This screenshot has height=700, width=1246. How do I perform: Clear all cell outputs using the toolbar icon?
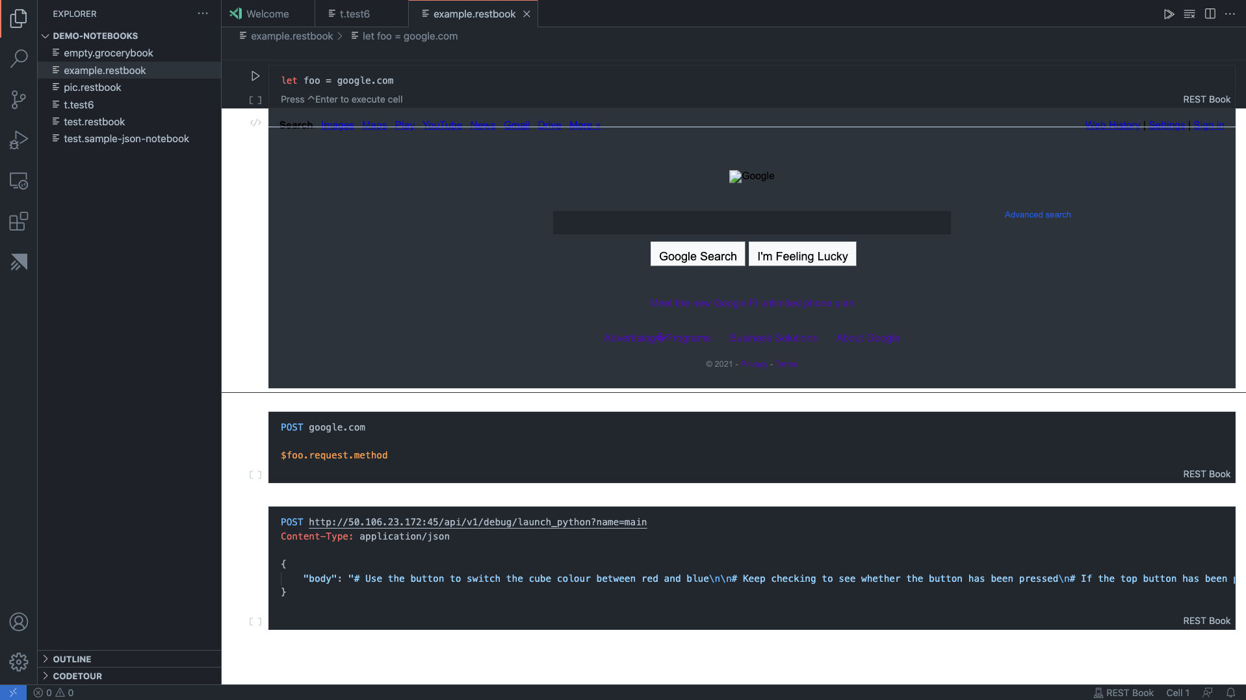tap(1189, 14)
